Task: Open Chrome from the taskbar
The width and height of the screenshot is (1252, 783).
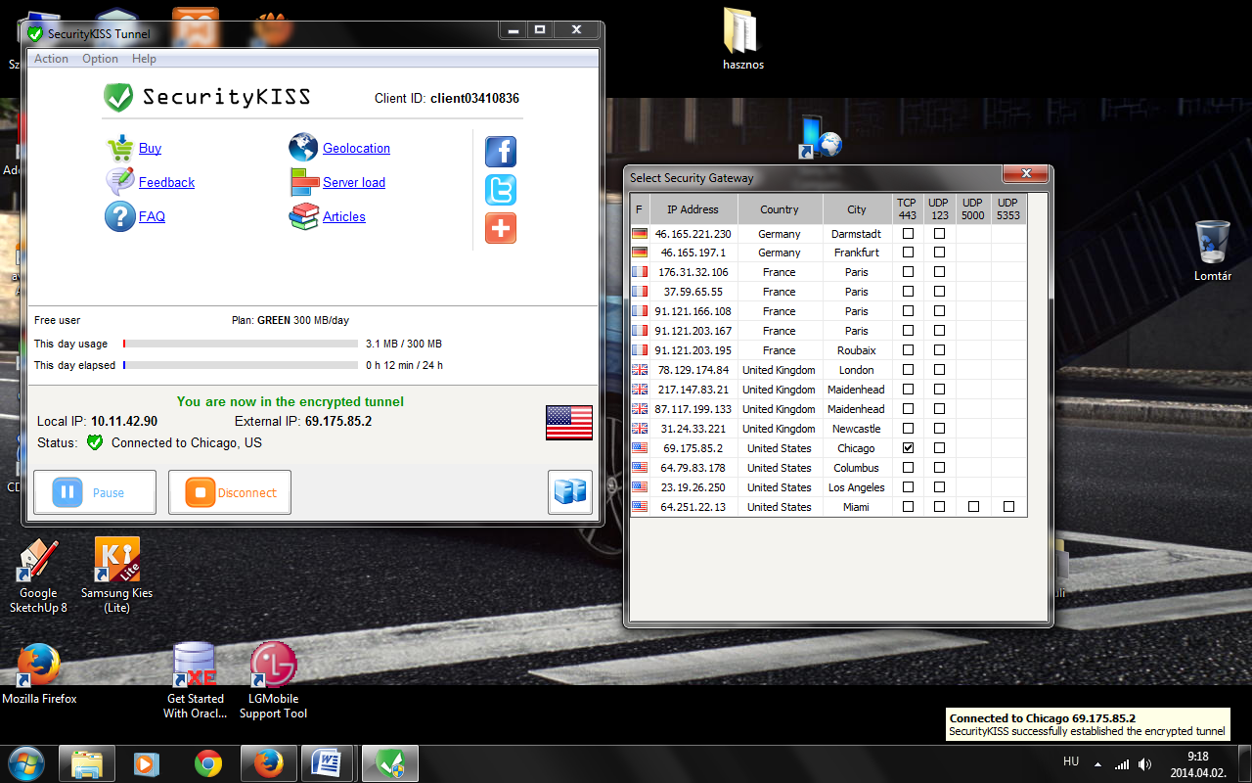Action: [x=207, y=763]
